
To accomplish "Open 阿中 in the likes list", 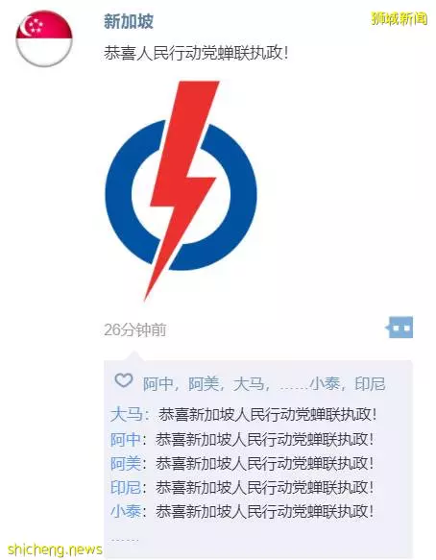I will (157, 384).
